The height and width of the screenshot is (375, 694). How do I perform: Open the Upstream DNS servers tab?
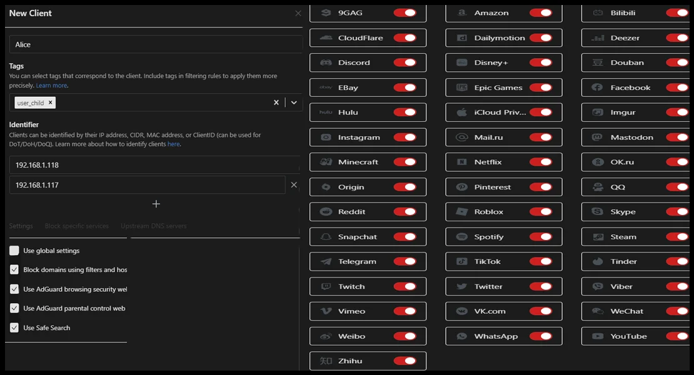[x=154, y=226]
